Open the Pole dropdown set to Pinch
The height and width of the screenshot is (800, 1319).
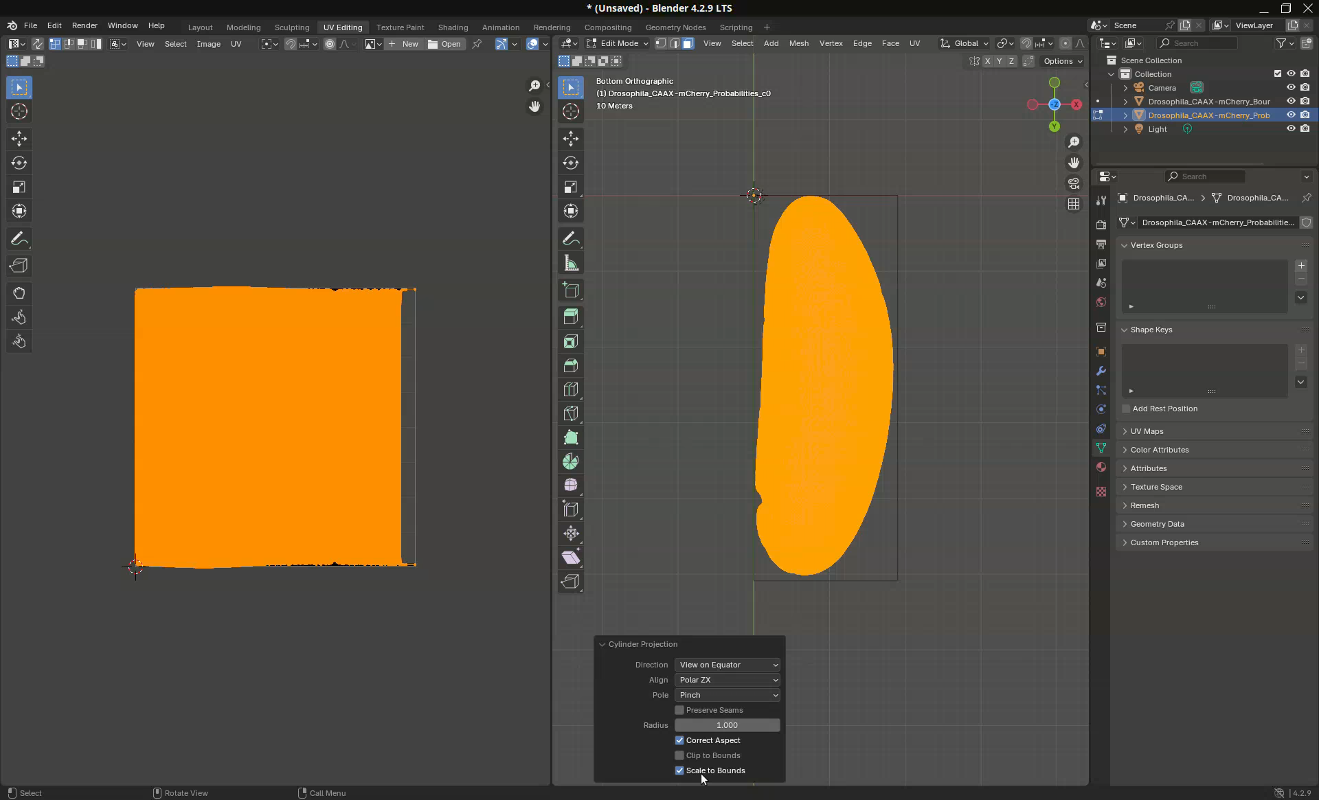pos(727,695)
